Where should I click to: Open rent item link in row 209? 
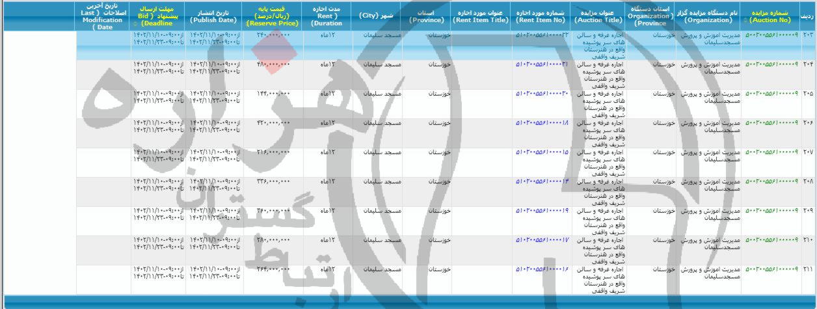[542, 211]
